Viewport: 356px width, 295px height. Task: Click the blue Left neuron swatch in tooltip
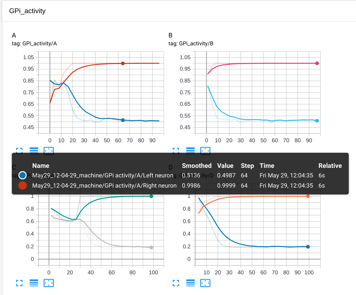[23, 175]
